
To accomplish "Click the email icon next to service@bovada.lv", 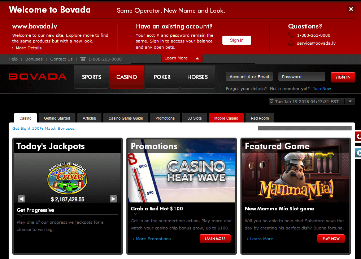I will pos(291,43).
